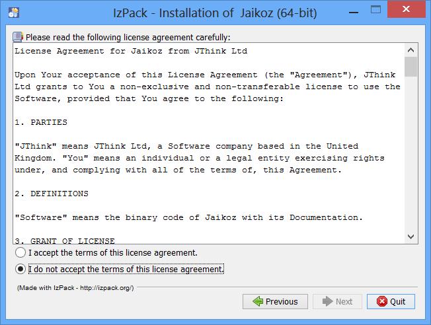Click the green arrow icon on Previous
Viewport: 431px width, 325px height.
pos(258,301)
